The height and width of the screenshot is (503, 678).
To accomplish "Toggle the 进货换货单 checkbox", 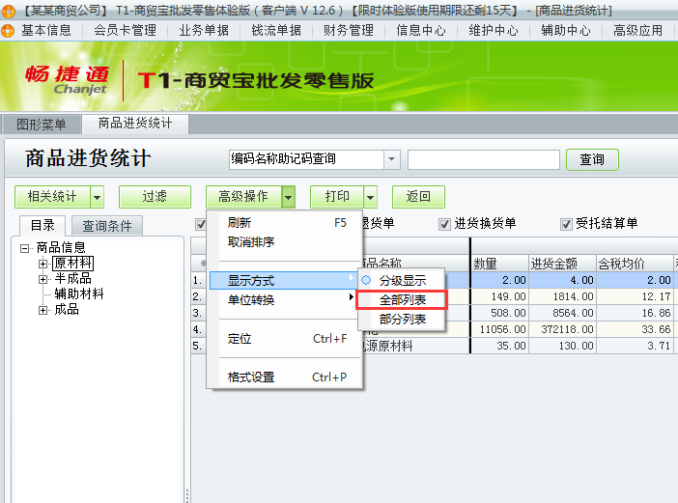I will (444, 224).
